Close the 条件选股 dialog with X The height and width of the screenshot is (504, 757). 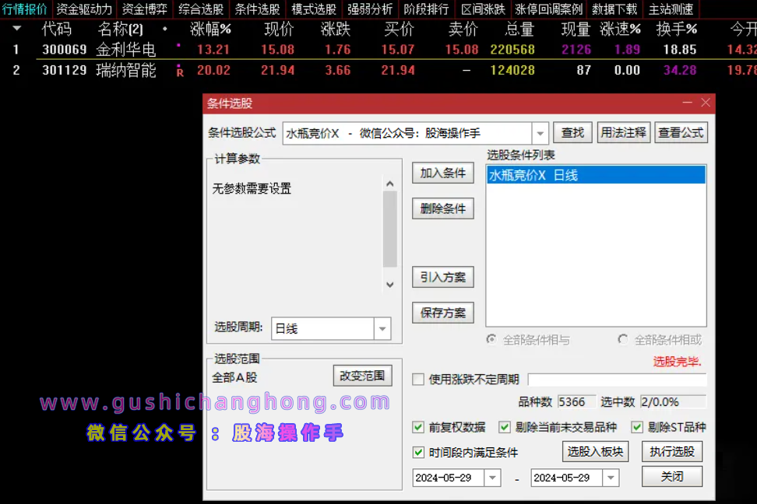pos(706,103)
